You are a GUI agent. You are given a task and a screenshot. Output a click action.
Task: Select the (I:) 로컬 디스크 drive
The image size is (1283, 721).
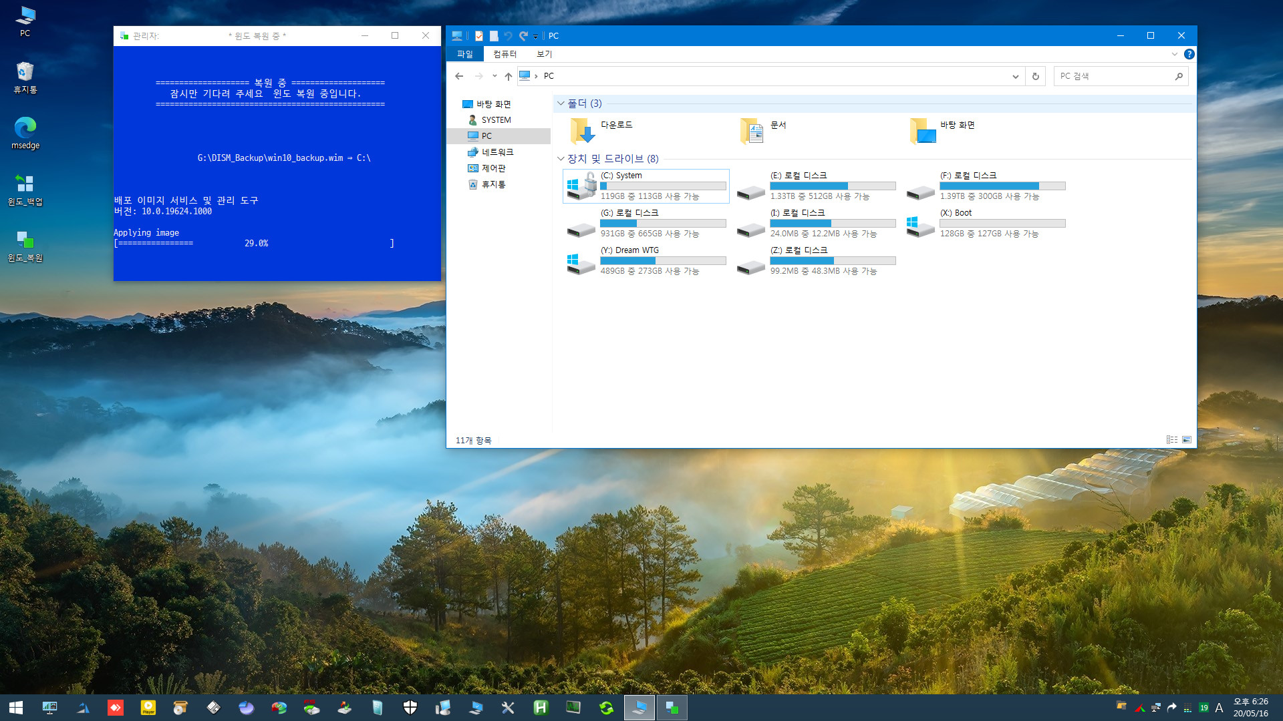[x=816, y=223]
